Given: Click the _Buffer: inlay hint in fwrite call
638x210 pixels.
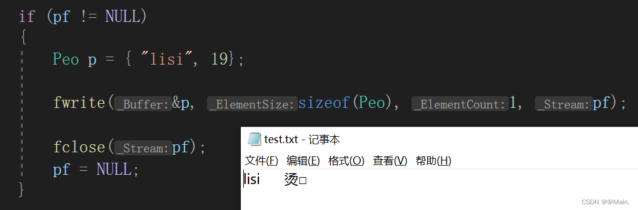Looking at the screenshot, I should (142, 104).
